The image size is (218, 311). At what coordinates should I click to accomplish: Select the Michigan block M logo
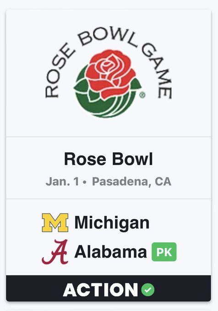[55, 223]
